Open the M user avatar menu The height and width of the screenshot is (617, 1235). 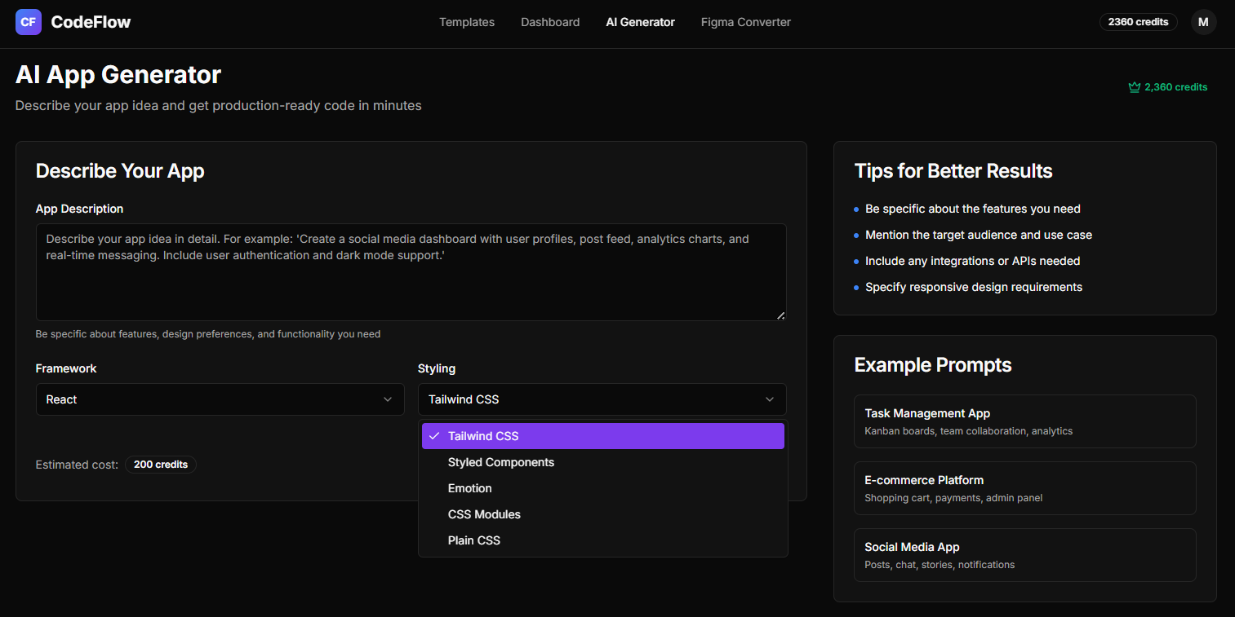click(x=1203, y=22)
